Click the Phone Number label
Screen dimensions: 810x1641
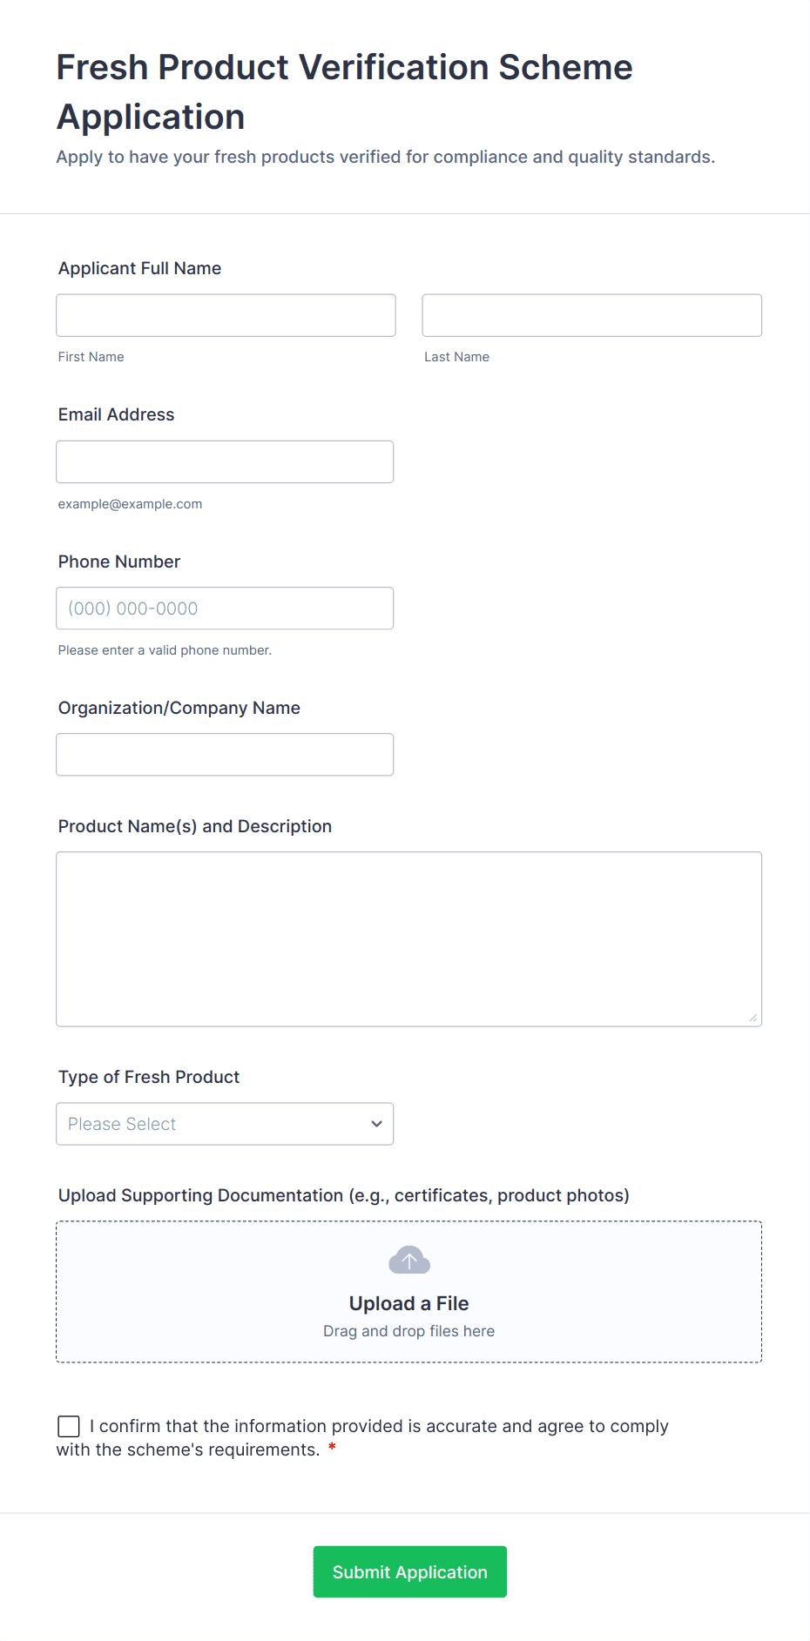tap(119, 562)
